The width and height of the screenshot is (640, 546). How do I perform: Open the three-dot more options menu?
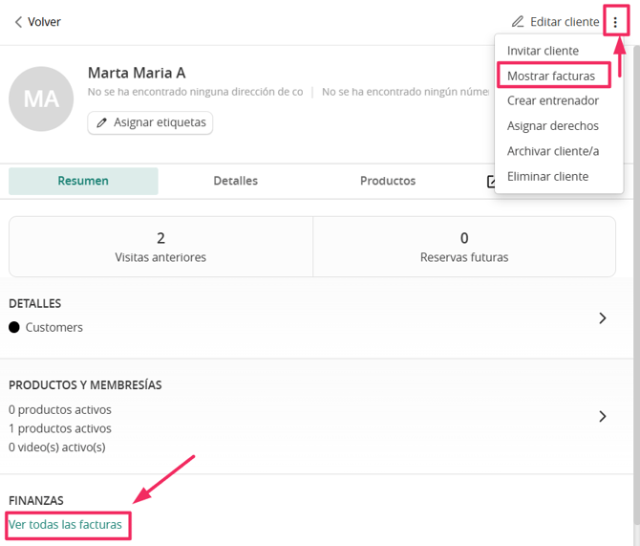pyautogui.click(x=615, y=22)
